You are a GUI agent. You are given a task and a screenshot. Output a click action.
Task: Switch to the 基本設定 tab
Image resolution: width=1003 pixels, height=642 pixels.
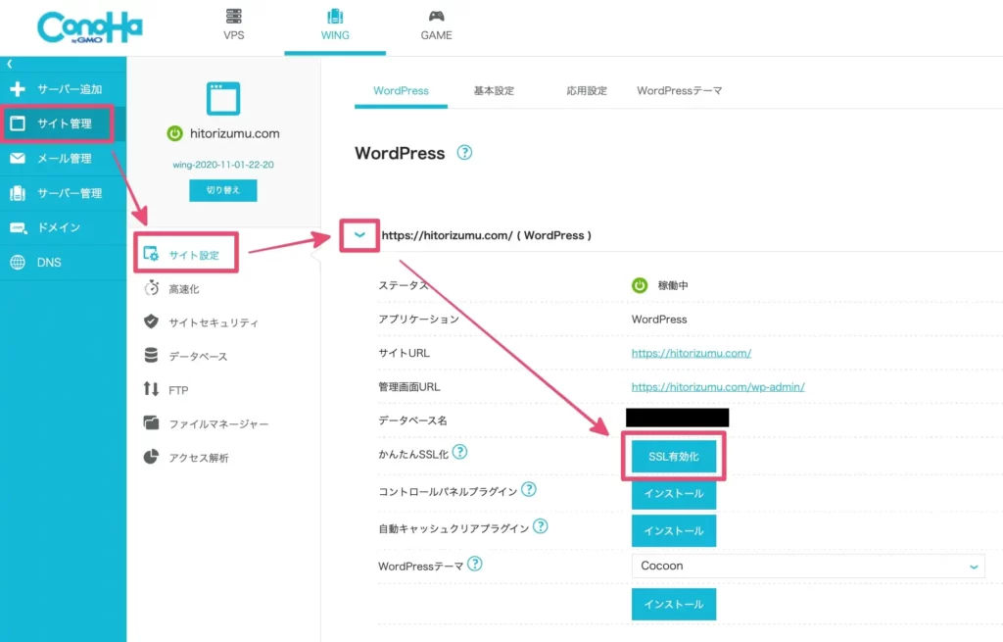click(x=494, y=91)
